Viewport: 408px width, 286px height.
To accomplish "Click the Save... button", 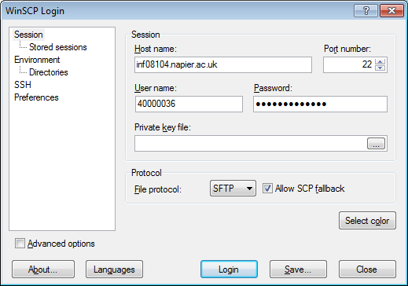I will (298, 269).
